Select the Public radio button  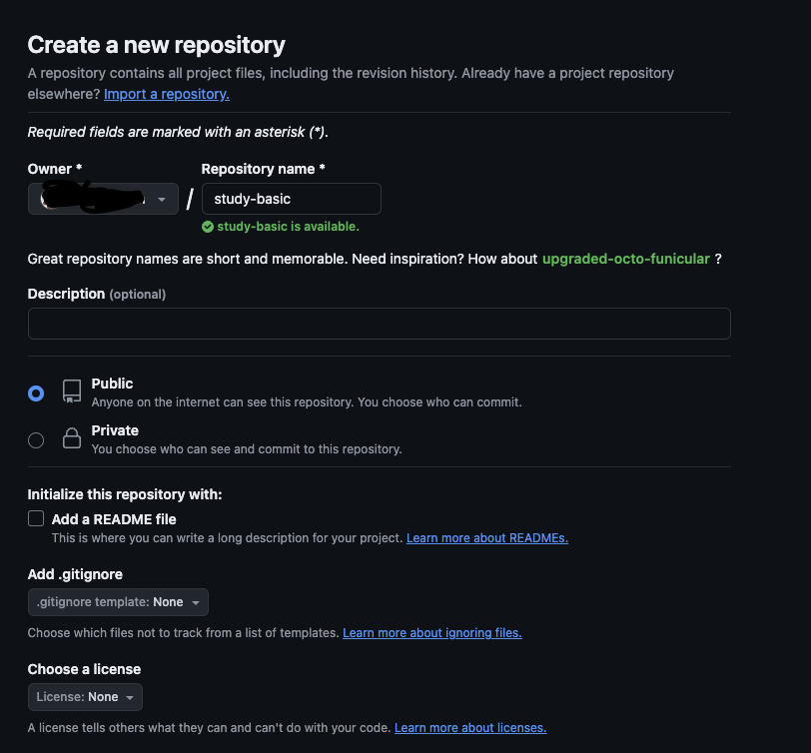[36, 393]
